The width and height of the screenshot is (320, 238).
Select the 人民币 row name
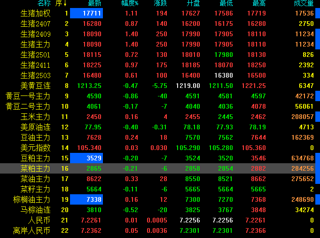point(39,221)
